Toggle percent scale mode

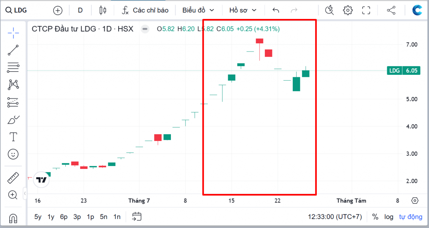click(375, 217)
